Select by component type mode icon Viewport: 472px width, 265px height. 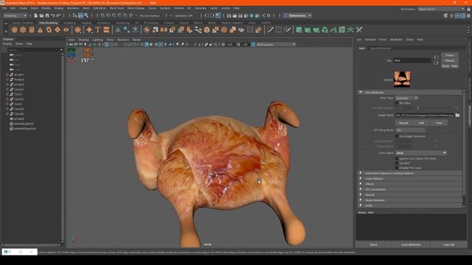click(86, 15)
